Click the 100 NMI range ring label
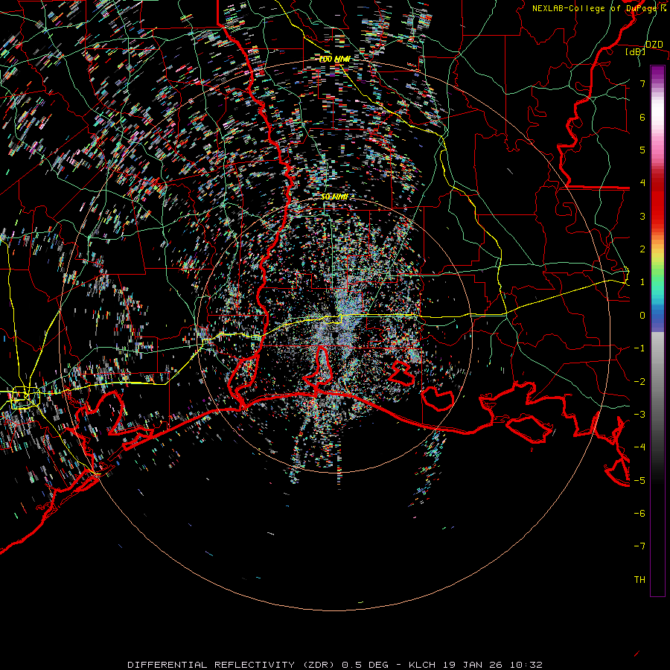 (x=334, y=59)
